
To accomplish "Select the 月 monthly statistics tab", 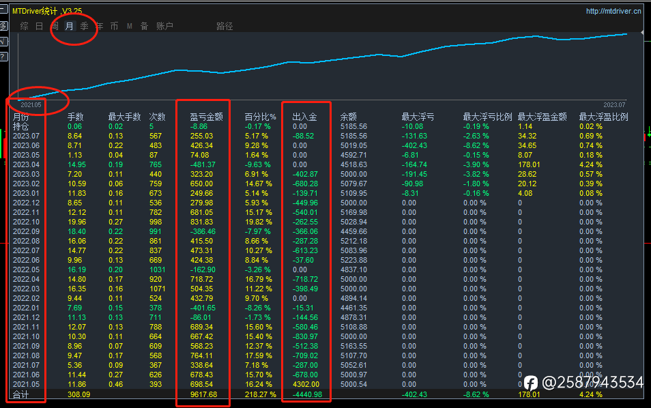I will click(70, 26).
